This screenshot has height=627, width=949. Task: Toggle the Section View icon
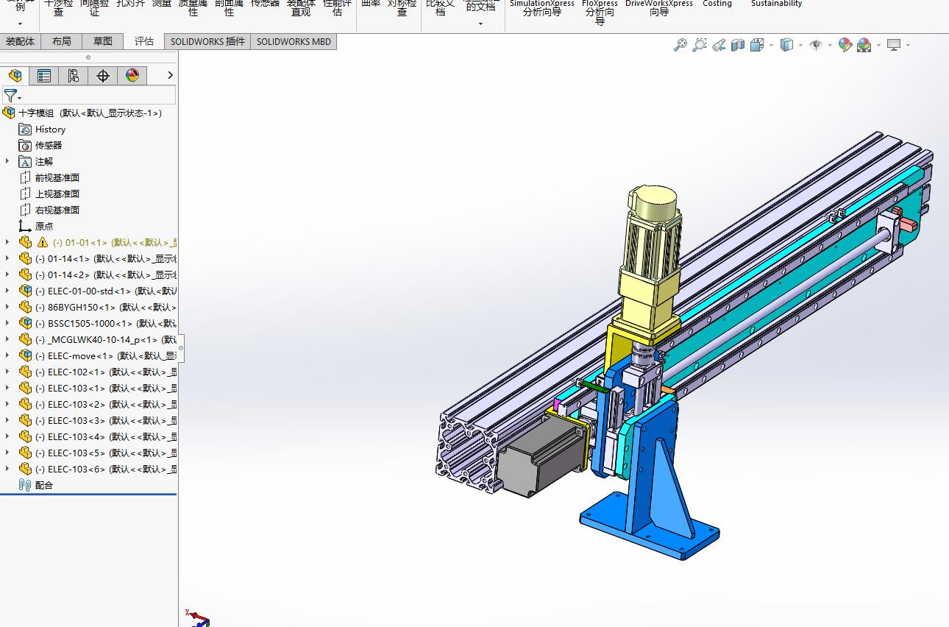(x=738, y=45)
